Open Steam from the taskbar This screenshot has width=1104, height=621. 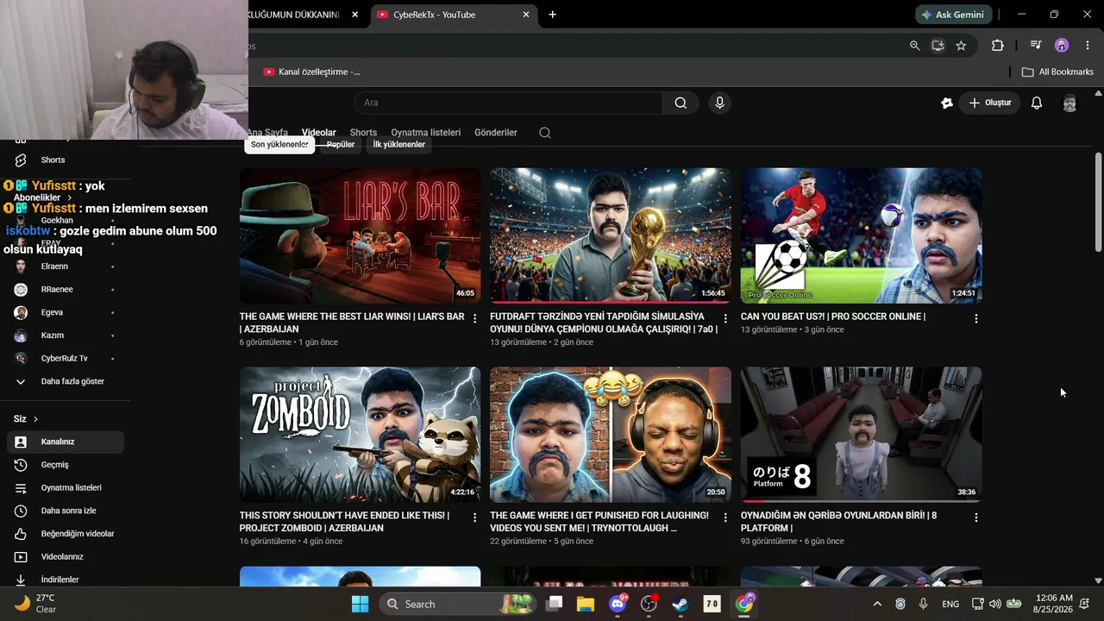[681, 604]
